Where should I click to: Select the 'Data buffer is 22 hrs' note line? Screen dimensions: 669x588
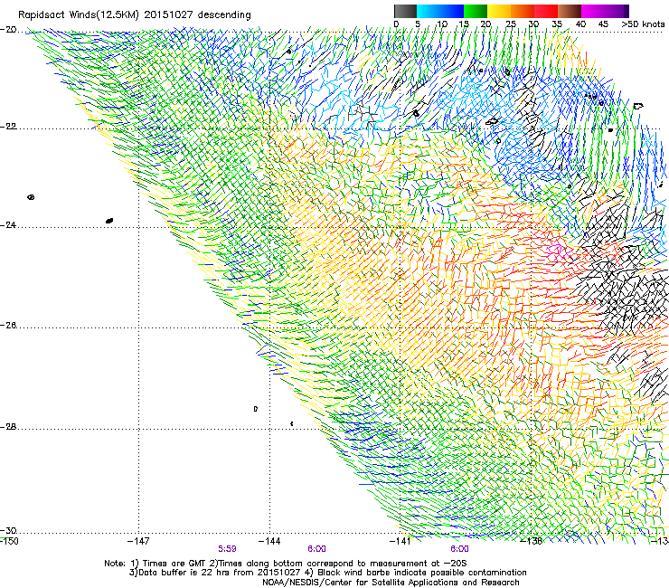327,573
